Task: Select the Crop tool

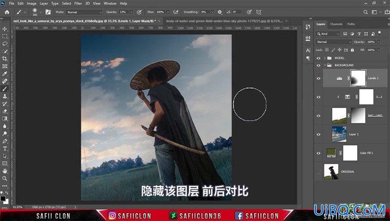Action: pyautogui.click(x=5, y=59)
